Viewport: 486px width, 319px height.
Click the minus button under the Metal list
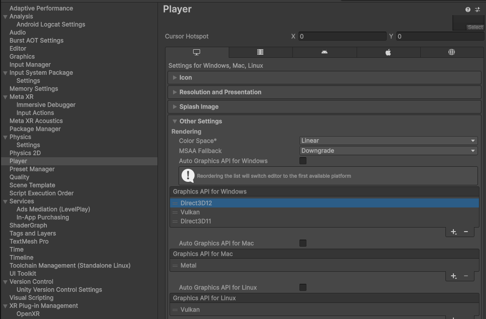pos(466,276)
